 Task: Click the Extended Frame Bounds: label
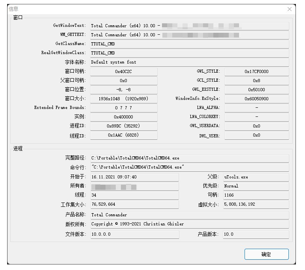60,107
